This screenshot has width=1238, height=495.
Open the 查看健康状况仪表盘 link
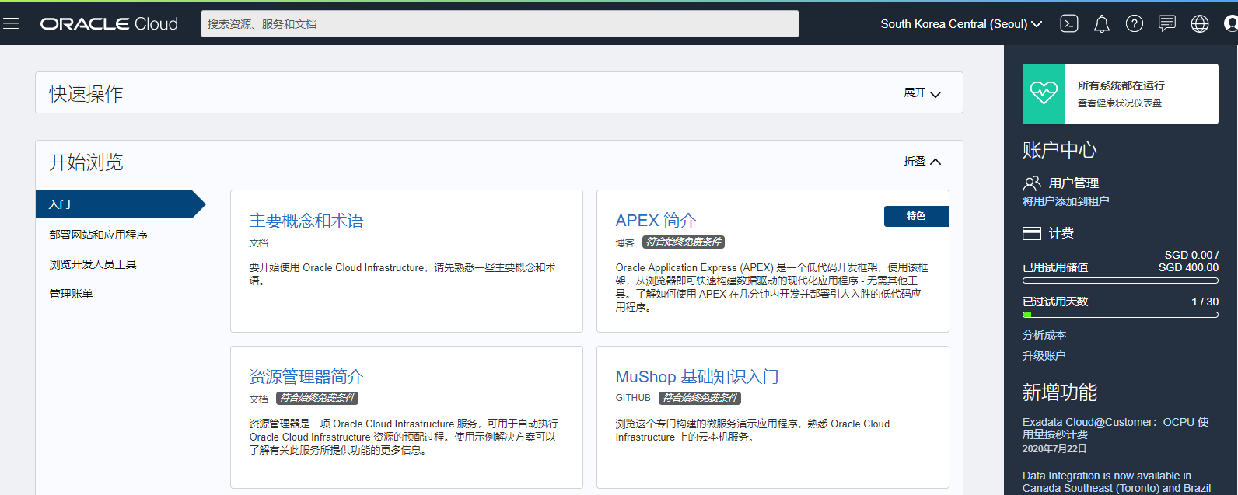click(x=1120, y=103)
